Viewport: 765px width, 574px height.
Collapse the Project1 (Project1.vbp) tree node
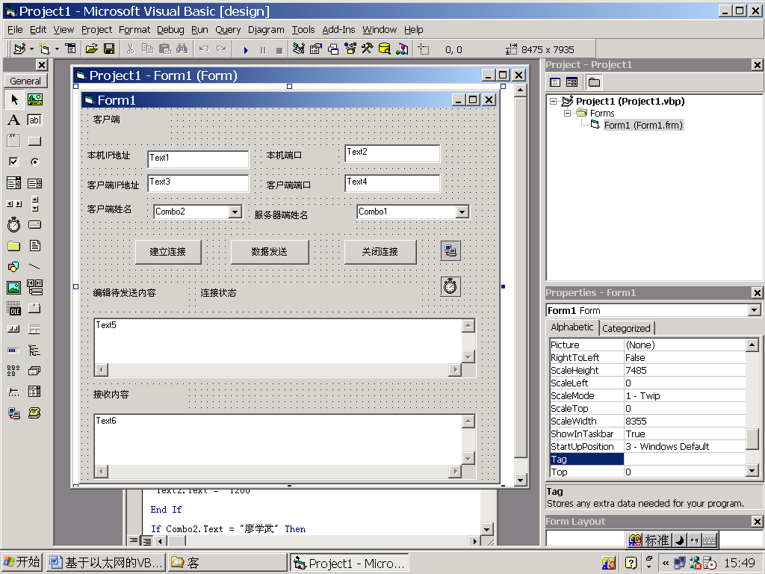[x=554, y=102]
